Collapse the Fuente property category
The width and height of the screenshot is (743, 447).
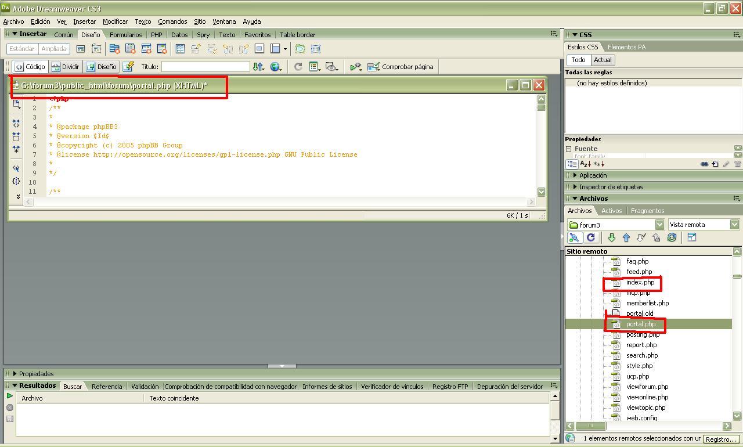569,149
